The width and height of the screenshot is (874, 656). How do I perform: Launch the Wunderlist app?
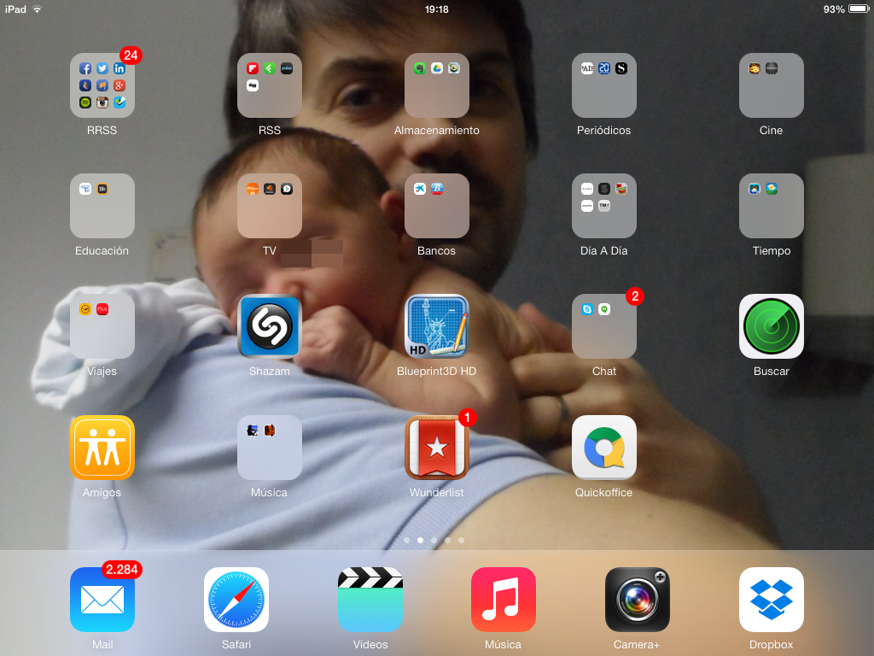pyautogui.click(x=436, y=448)
